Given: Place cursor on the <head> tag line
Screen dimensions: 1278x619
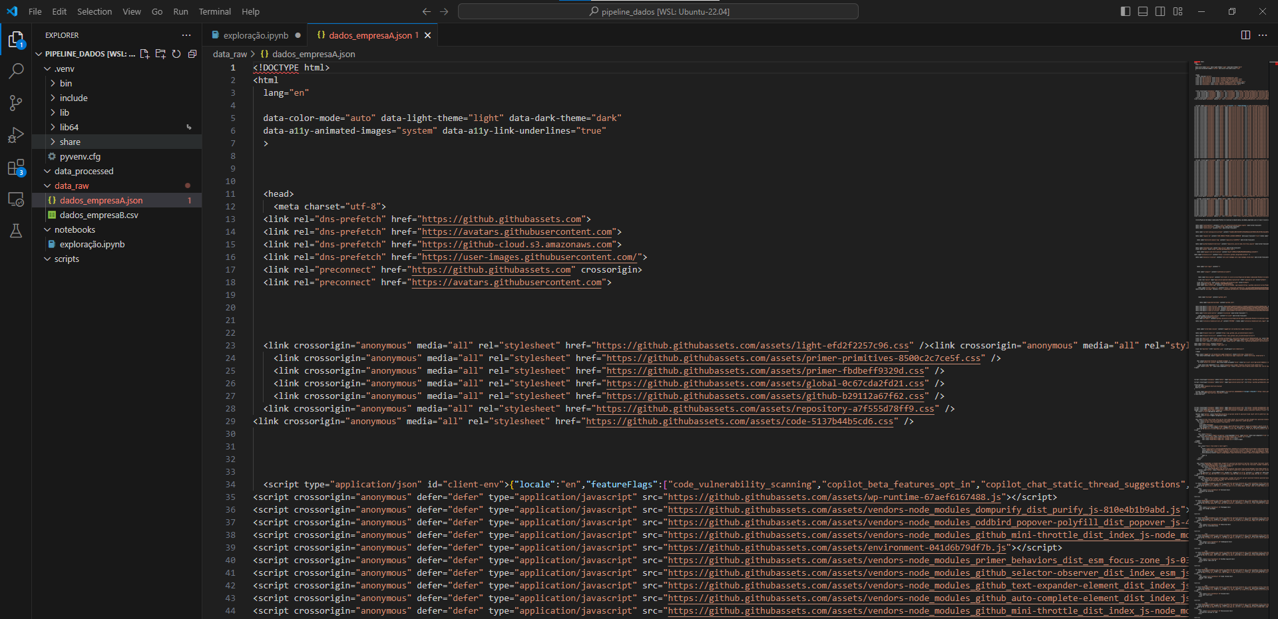Looking at the screenshot, I should click(x=278, y=193).
